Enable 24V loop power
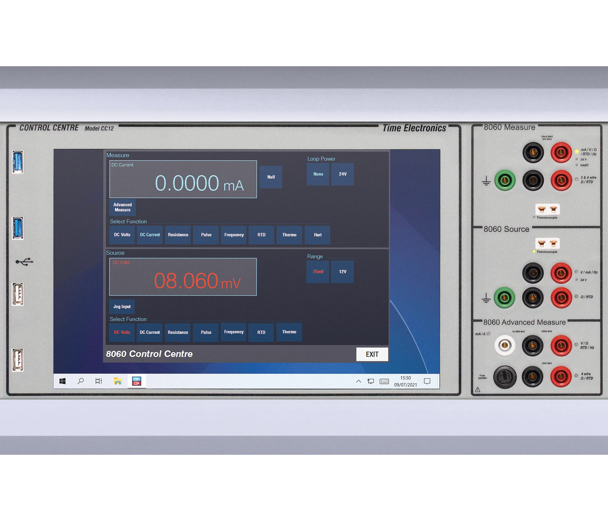 click(342, 174)
